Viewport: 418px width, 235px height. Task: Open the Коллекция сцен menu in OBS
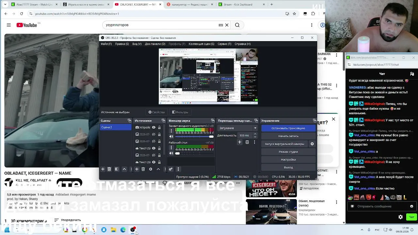[201, 44]
